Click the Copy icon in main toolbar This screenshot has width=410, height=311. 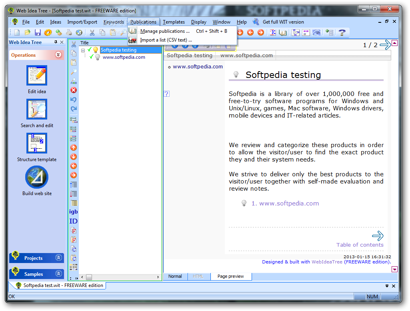coord(102,32)
